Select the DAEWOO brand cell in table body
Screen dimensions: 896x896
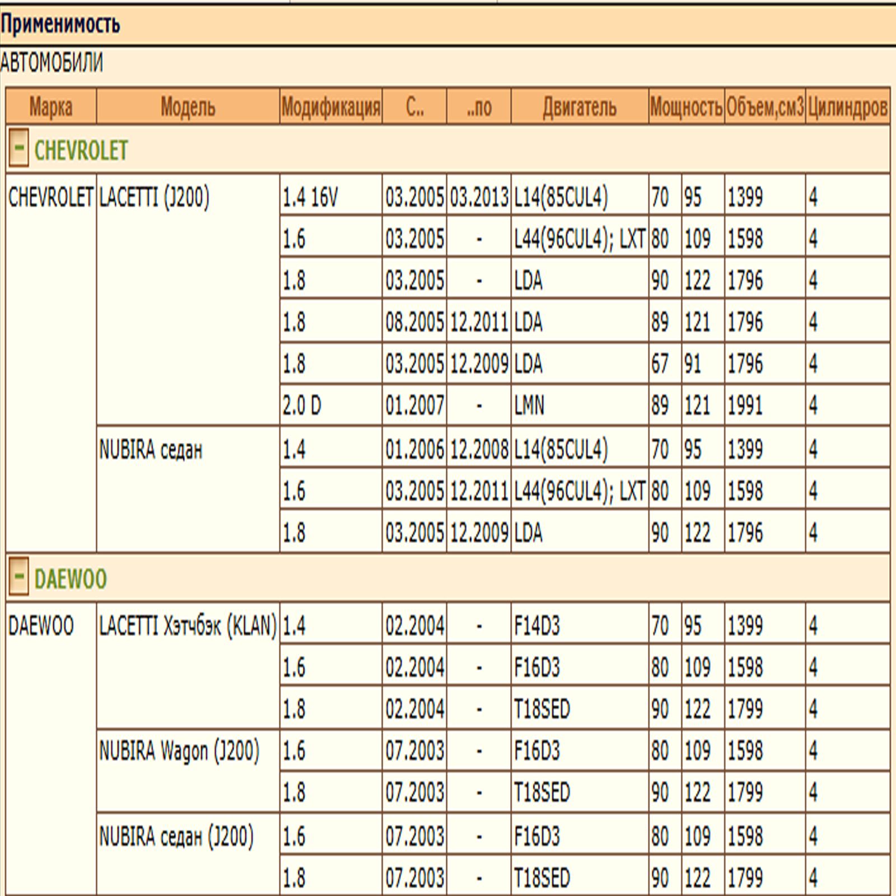[x=51, y=749]
